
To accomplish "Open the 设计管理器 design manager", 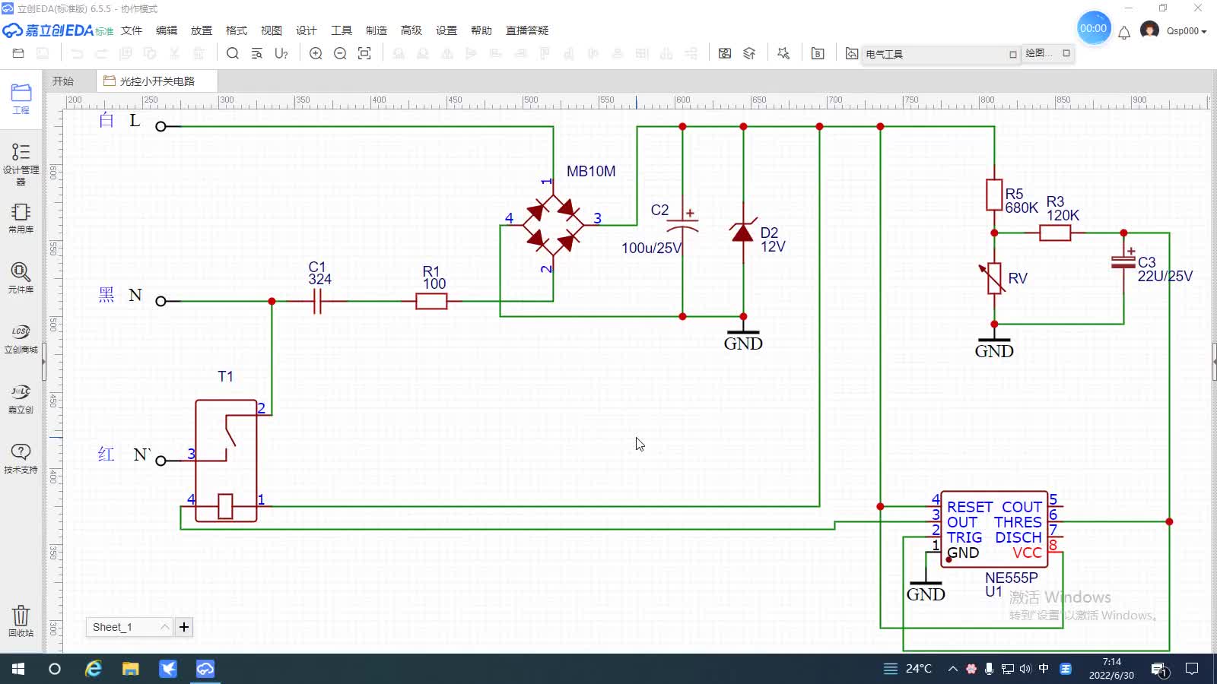I will click(21, 163).
